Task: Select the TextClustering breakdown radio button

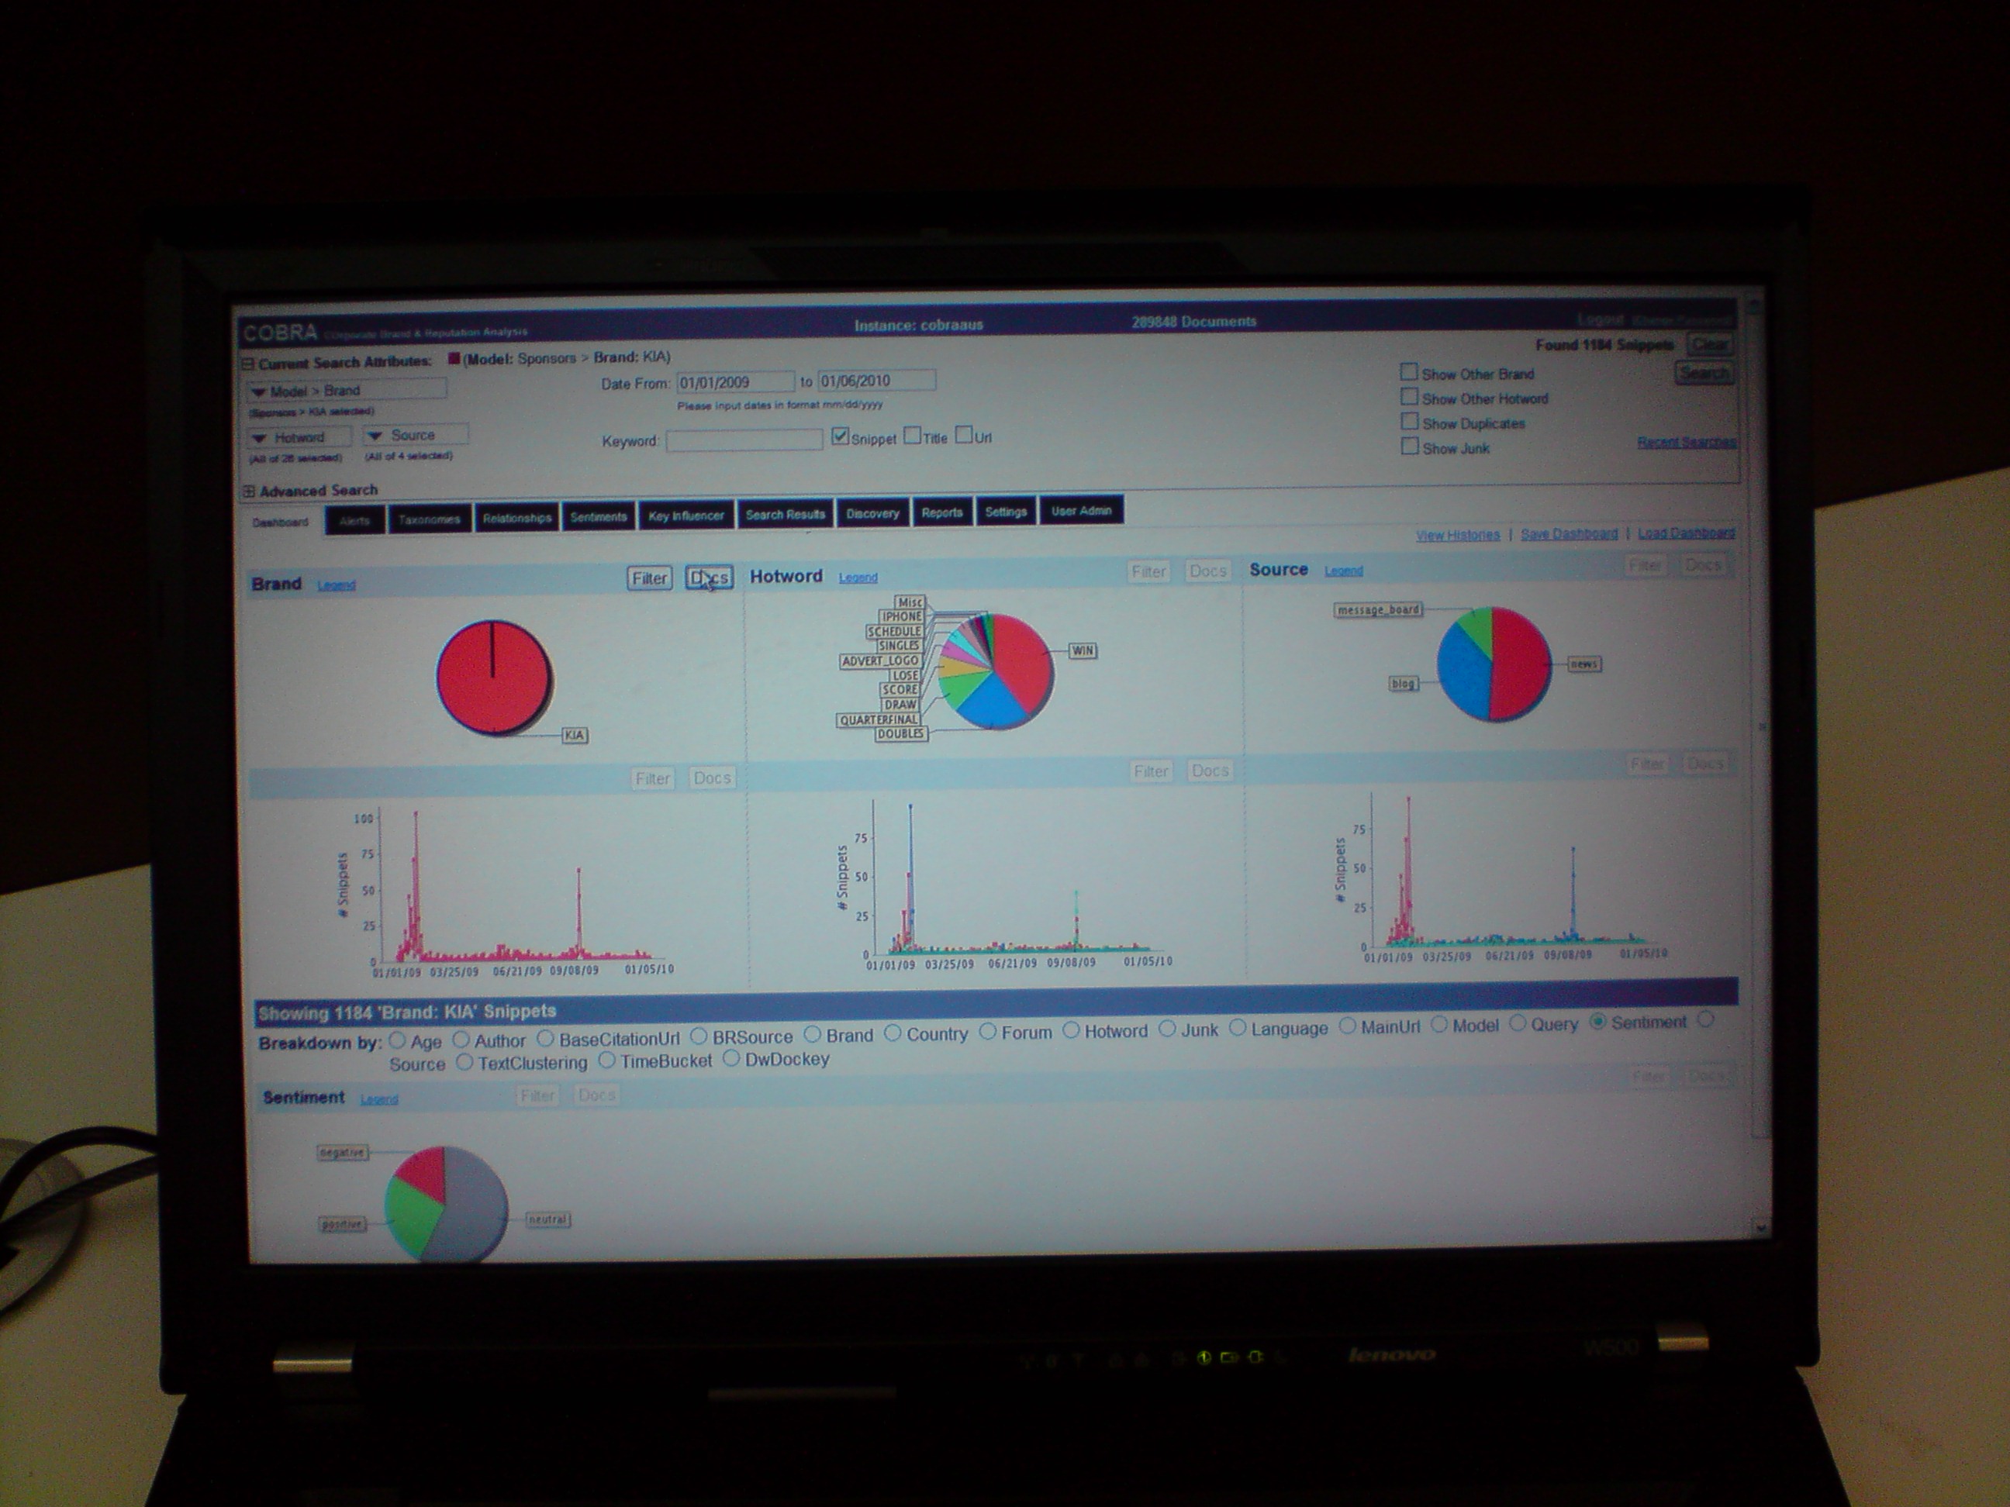Action: (x=465, y=1062)
